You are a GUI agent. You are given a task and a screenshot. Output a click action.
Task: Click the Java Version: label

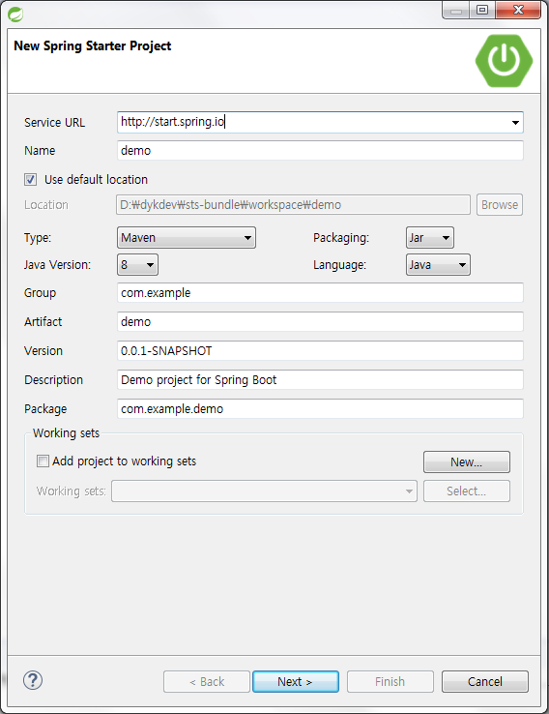(57, 264)
